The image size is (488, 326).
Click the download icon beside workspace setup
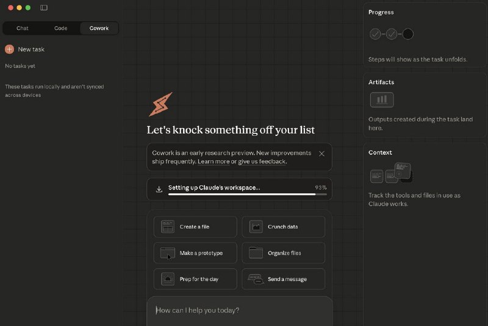click(159, 189)
